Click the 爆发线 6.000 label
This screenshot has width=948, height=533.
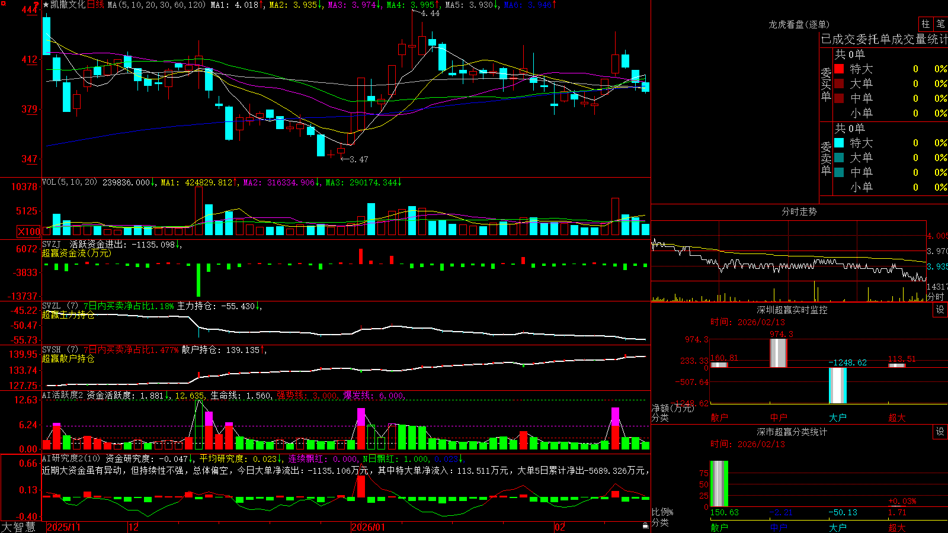coord(373,396)
